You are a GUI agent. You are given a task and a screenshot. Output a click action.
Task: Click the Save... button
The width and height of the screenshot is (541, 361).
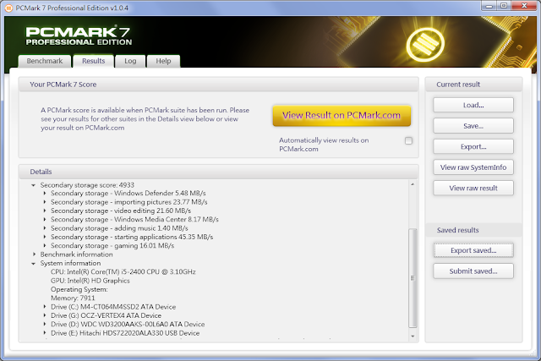tap(473, 126)
